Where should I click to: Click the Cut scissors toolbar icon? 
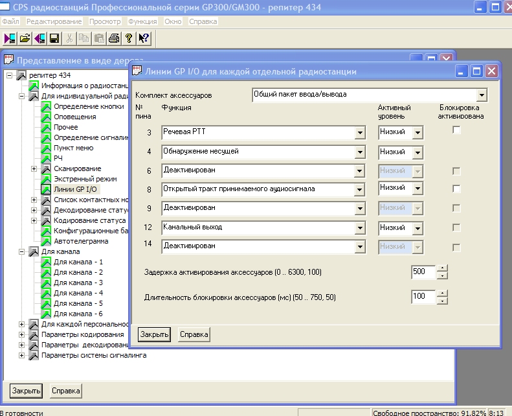click(69, 39)
